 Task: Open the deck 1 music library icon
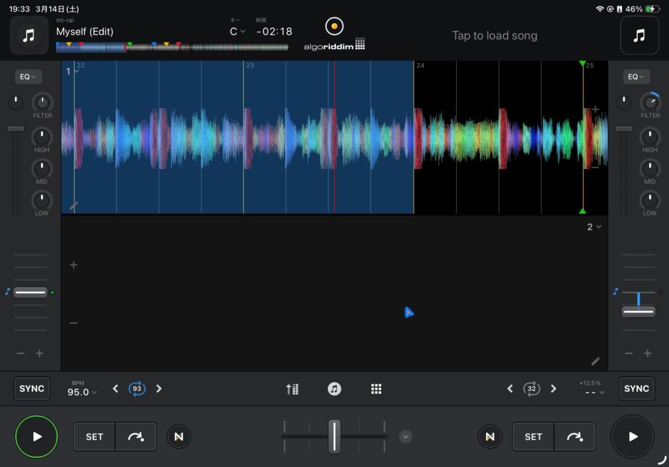pos(29,35)
